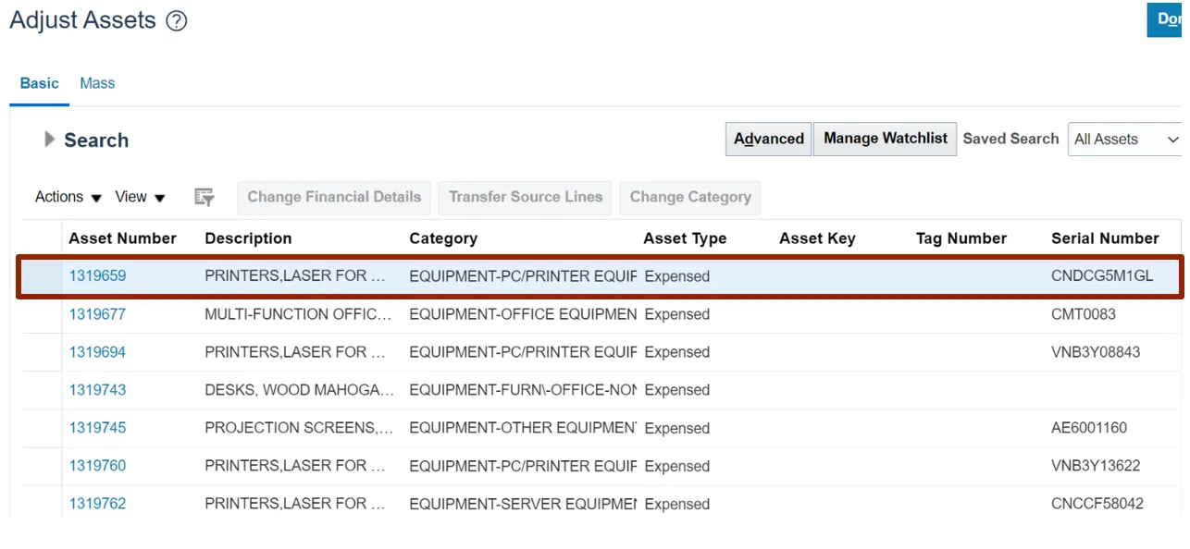Click the Manage Watchlist button
This screenshot has height=549, width=1190.
[885, 139]
